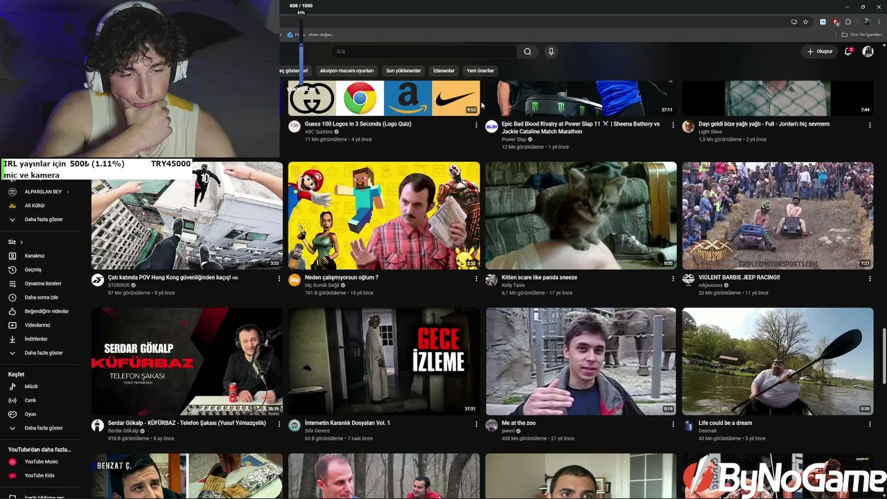The image size is (887, 499).
Task: Open the YouTube account avatar menu
Action: click(x=868, y=51)
